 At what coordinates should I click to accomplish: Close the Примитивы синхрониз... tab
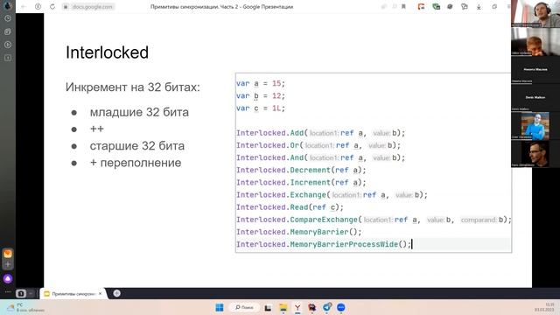[x=101, y=294]
